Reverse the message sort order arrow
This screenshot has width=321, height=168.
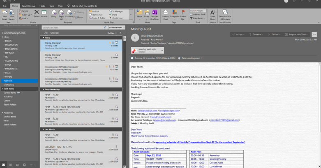(120, 33)
